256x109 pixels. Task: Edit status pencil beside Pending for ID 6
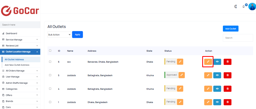click(x=180, y=62)
